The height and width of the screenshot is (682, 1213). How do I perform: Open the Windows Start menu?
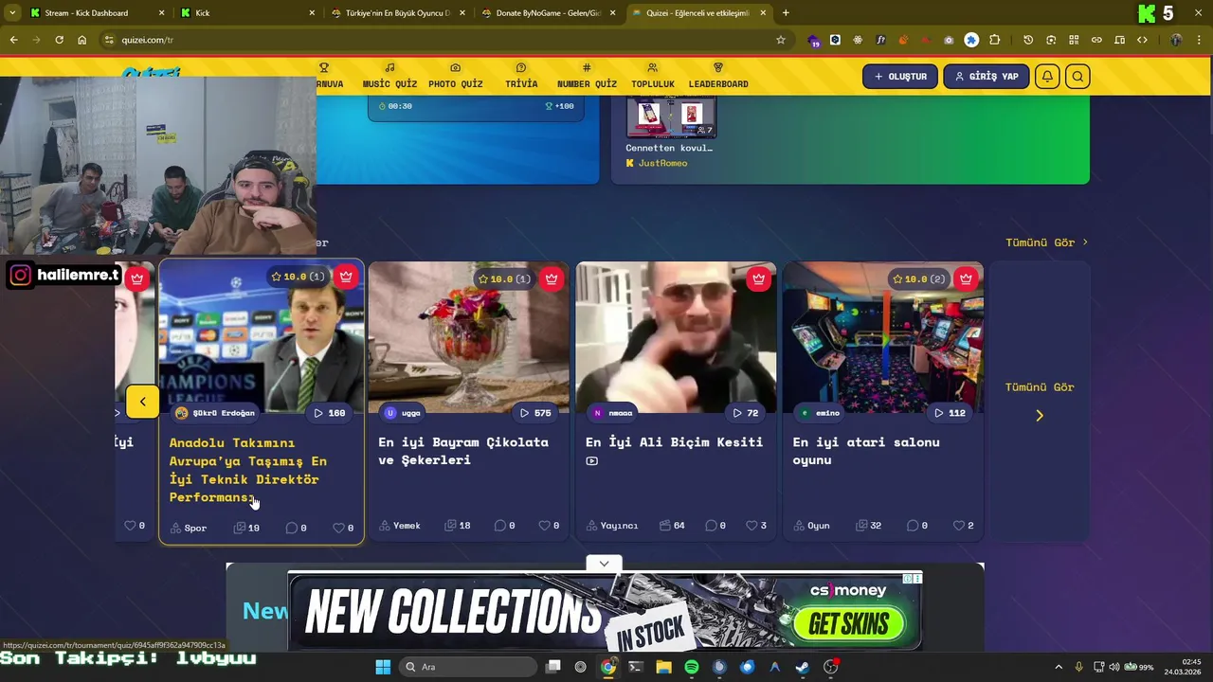[383, 667]
